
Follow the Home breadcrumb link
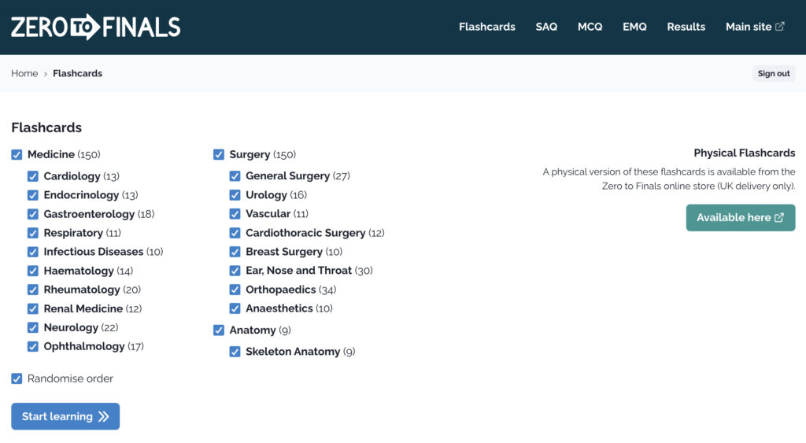(x=24, y=74)
